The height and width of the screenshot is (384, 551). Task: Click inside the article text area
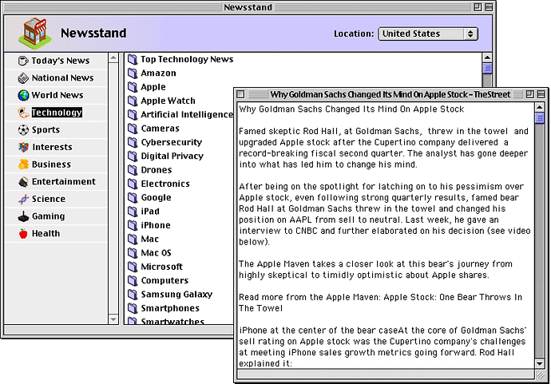[383, 240]
